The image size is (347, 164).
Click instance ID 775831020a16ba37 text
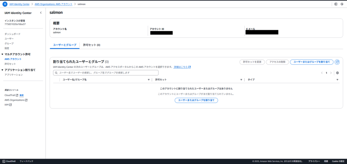[15, 24]
